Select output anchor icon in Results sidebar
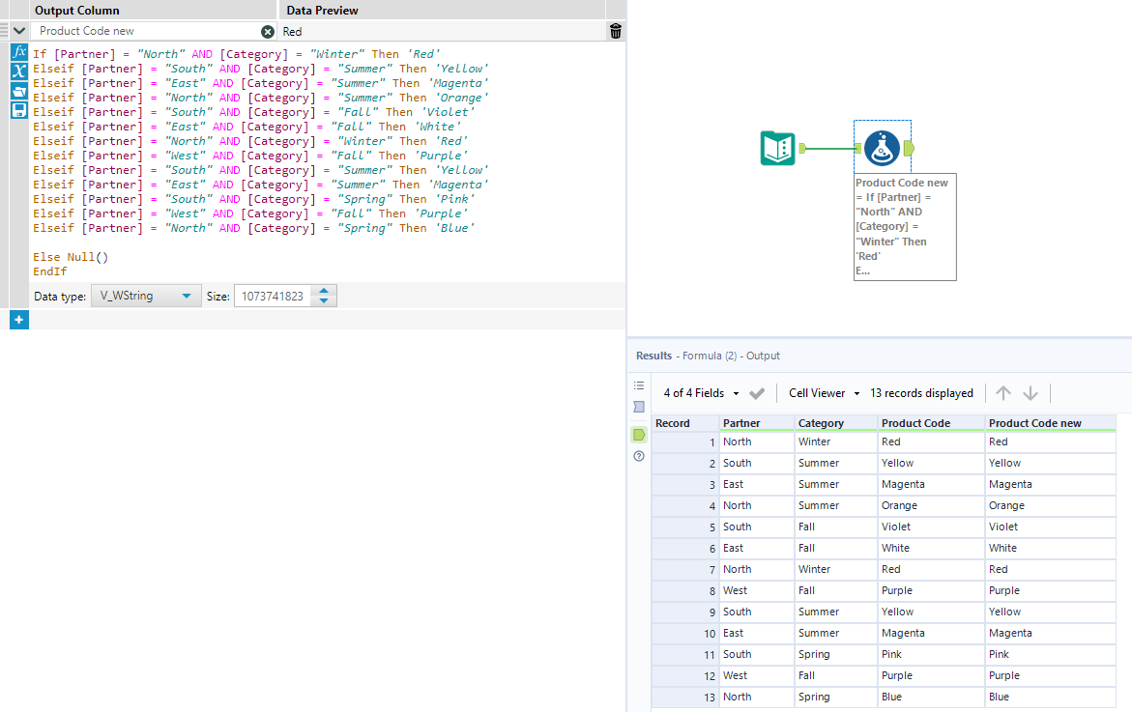The height and width of the screenshot is (712, 1132). [x=639, y=435]
